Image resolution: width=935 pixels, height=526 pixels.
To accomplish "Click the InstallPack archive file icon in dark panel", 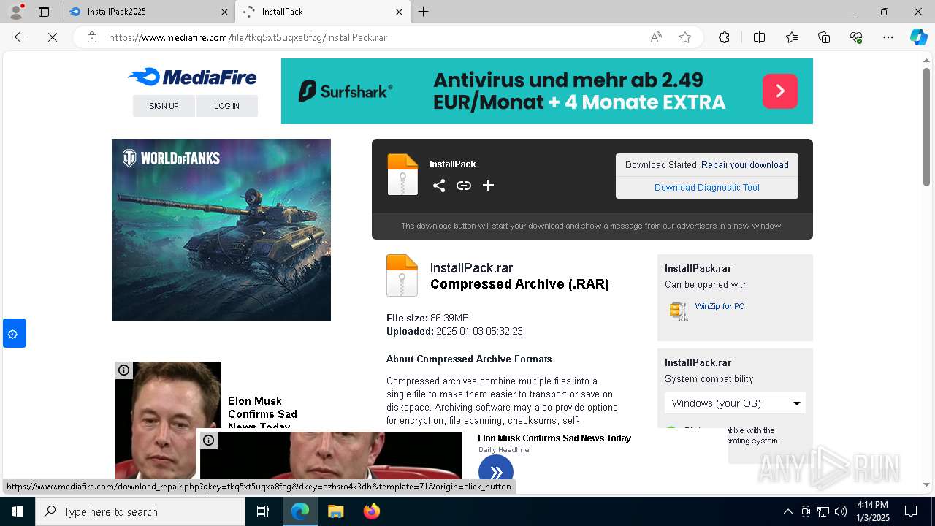I will tap(402, 175).
